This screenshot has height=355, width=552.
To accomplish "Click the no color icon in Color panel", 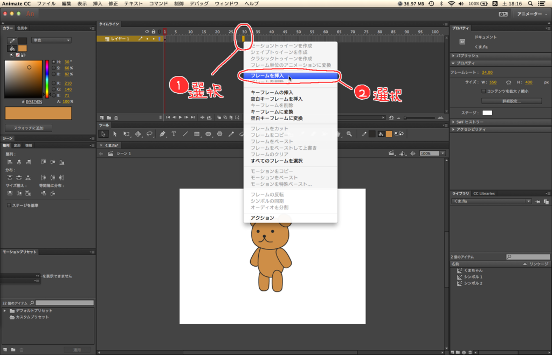I will (18, 55).
